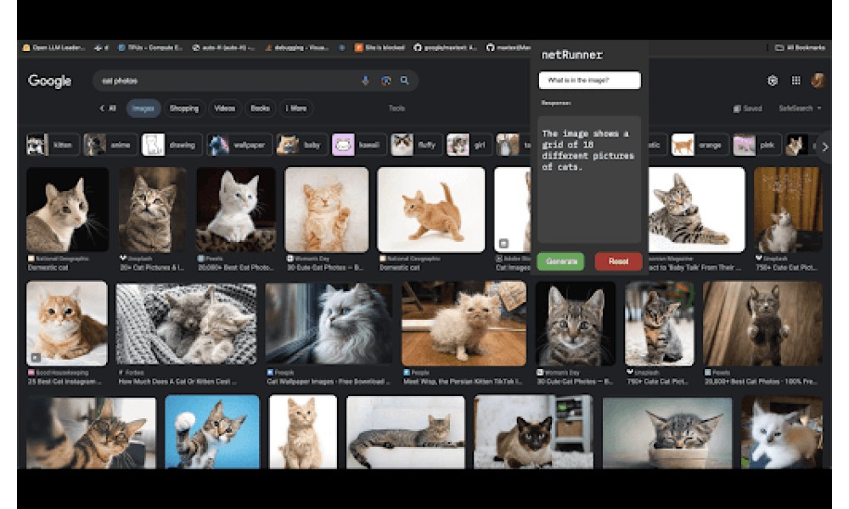Screen dimensions: 849x509
Task: Switch to the Videos tab
Action: 225,109
